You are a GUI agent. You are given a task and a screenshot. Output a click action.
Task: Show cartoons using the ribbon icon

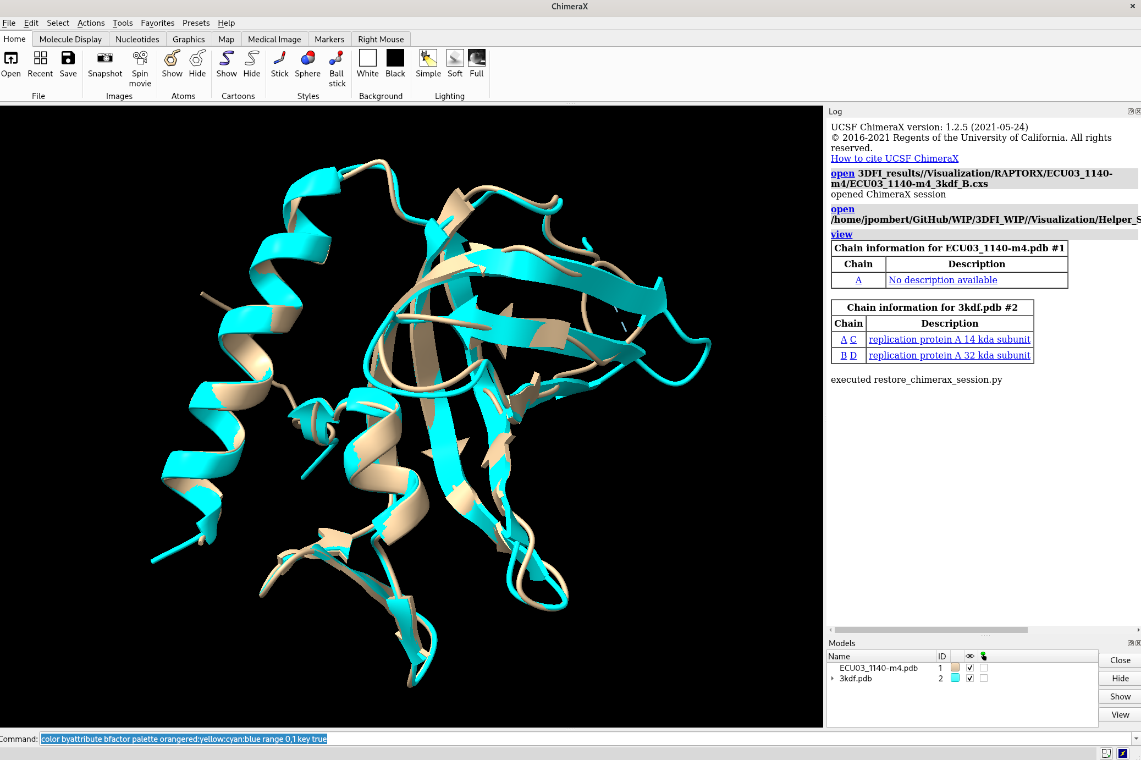pos(226,58)
